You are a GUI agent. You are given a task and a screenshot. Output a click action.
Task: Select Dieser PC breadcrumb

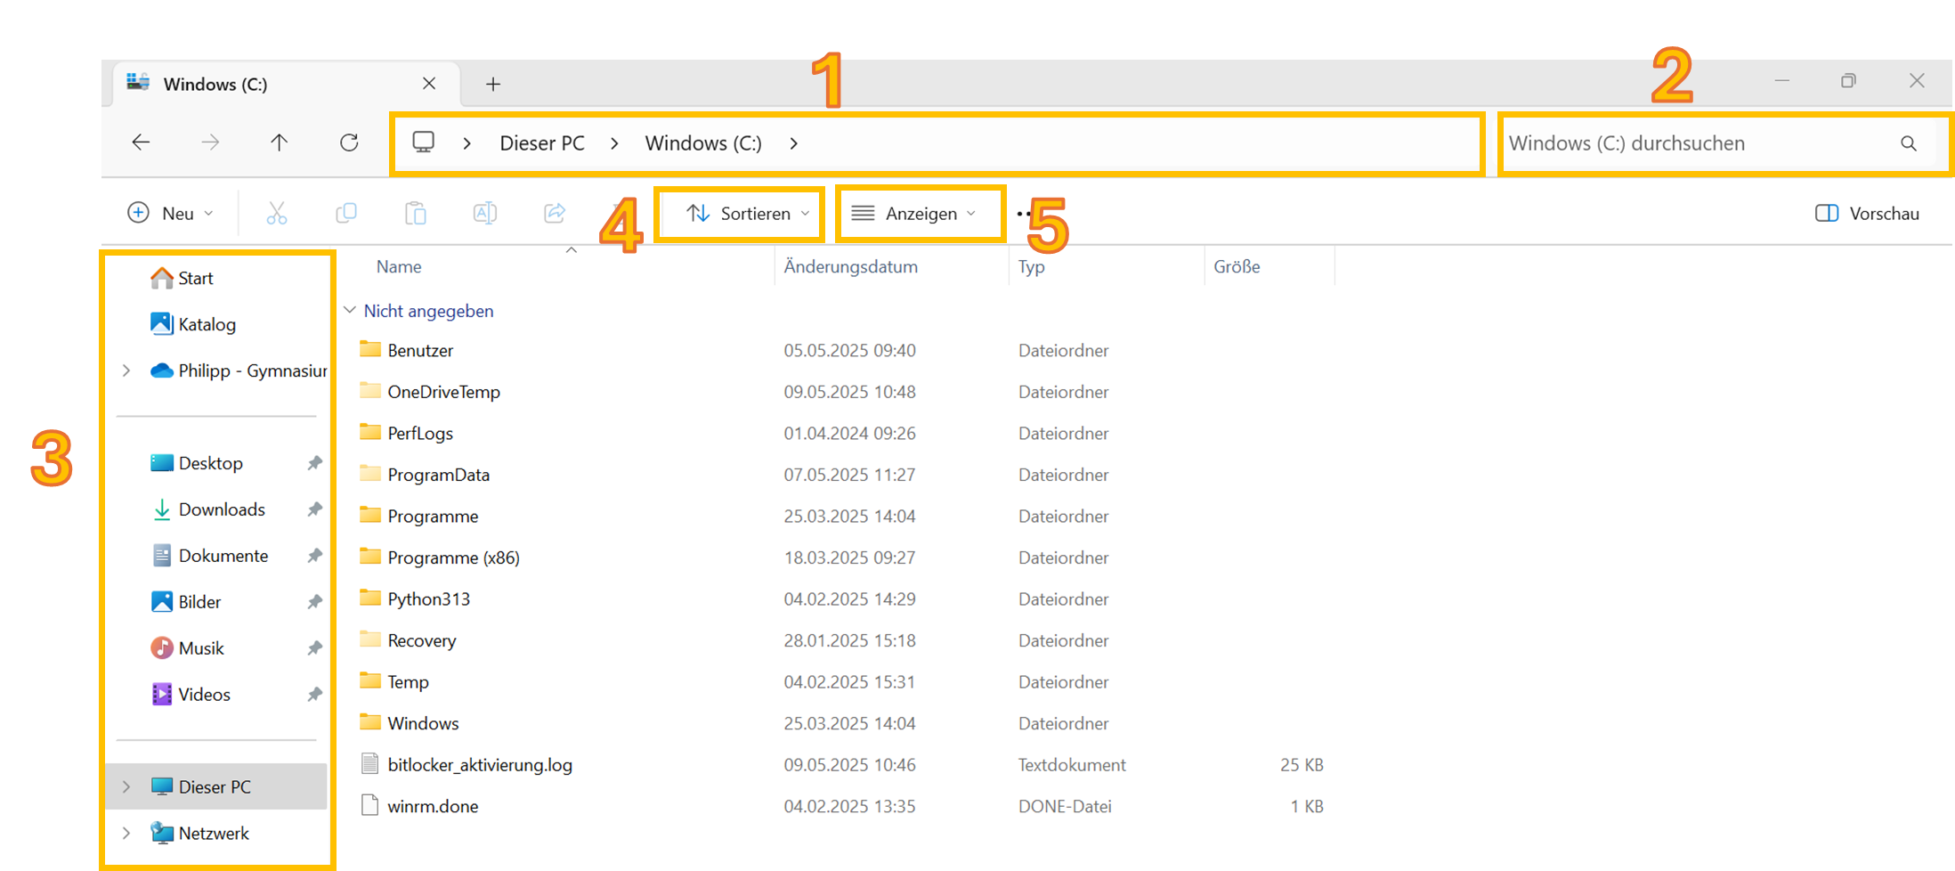(542, 143)
